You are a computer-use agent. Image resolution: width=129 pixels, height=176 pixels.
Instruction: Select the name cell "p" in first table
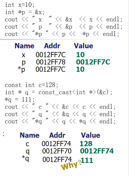pyautogui.click(x=24, y=62)
